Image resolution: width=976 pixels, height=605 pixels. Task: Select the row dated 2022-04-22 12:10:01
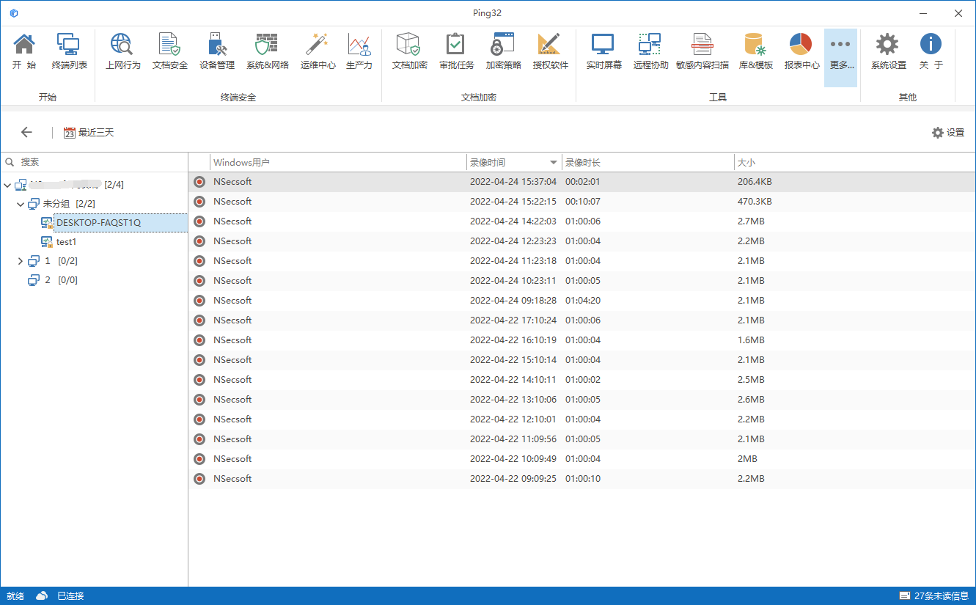[x=582, y=419]
